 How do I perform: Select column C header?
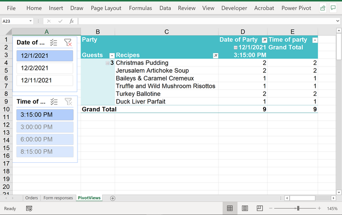click(x=166, y=32)
